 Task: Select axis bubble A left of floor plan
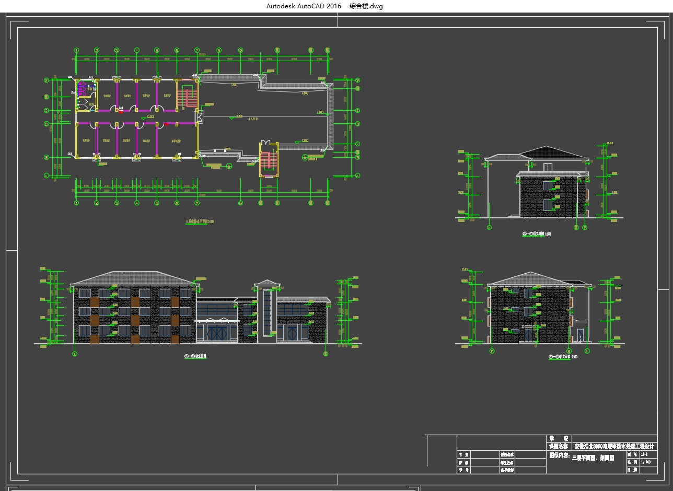coord(47,176)
